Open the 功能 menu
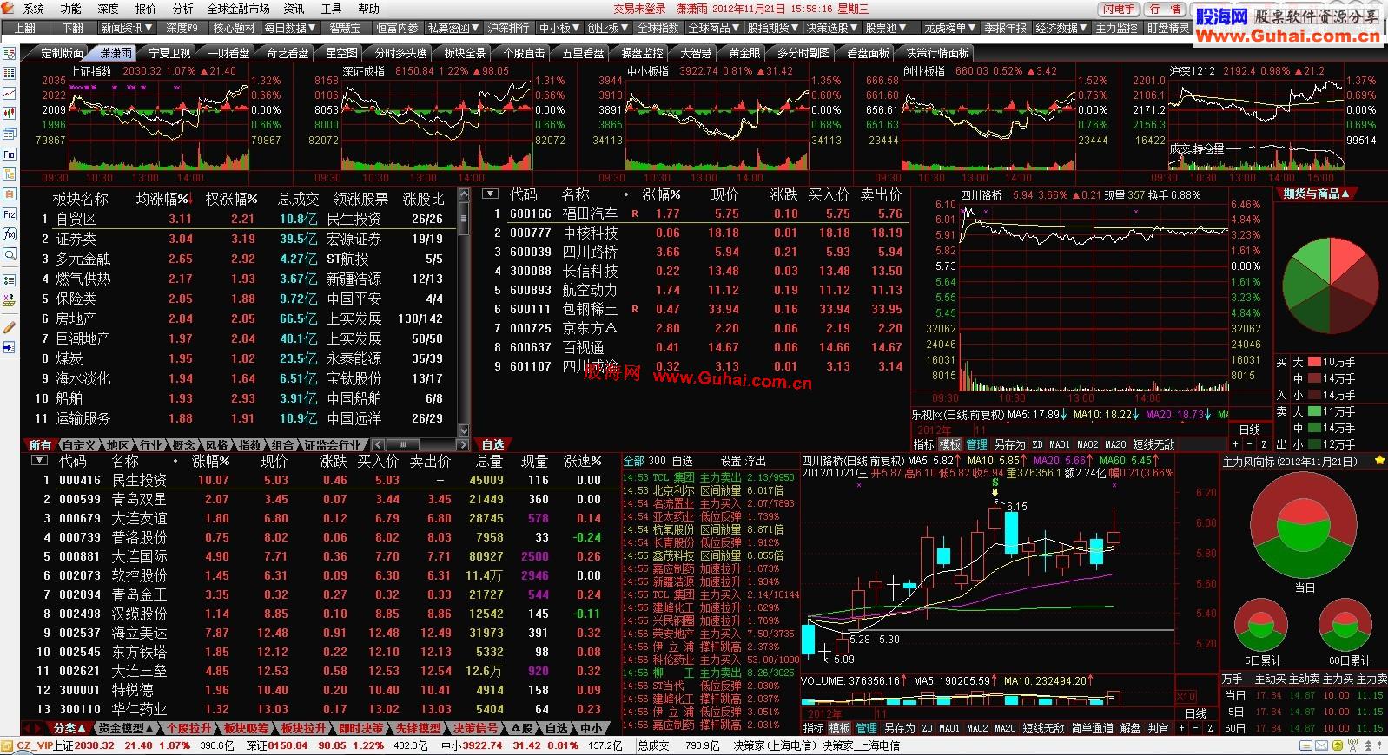The width and height of the screenshot is (1388, 755). tap(70, 9)
